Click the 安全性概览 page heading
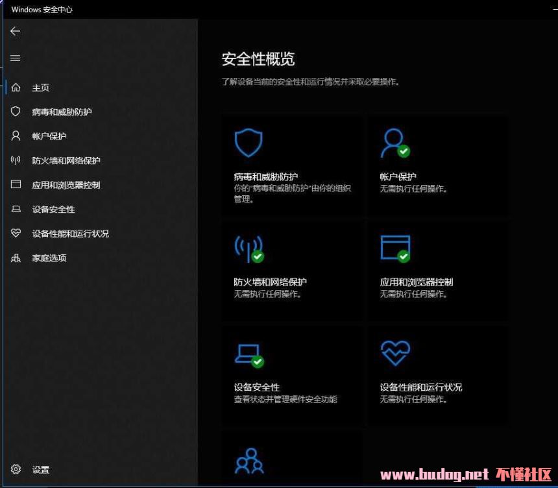Screen dimensions: 558x488 258,59
